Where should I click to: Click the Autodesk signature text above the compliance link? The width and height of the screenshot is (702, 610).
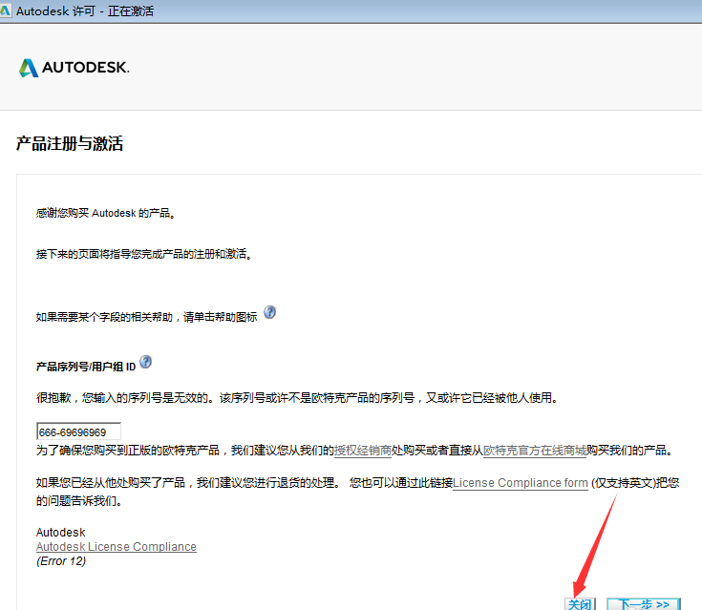point(59,532)
